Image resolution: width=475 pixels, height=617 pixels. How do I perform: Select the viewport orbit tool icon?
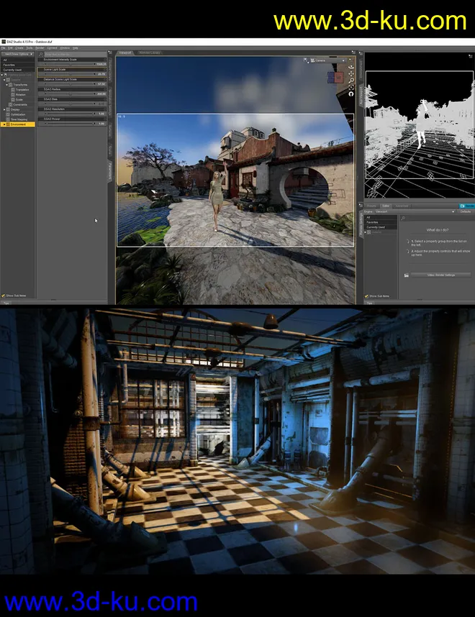tap(351, 67)
